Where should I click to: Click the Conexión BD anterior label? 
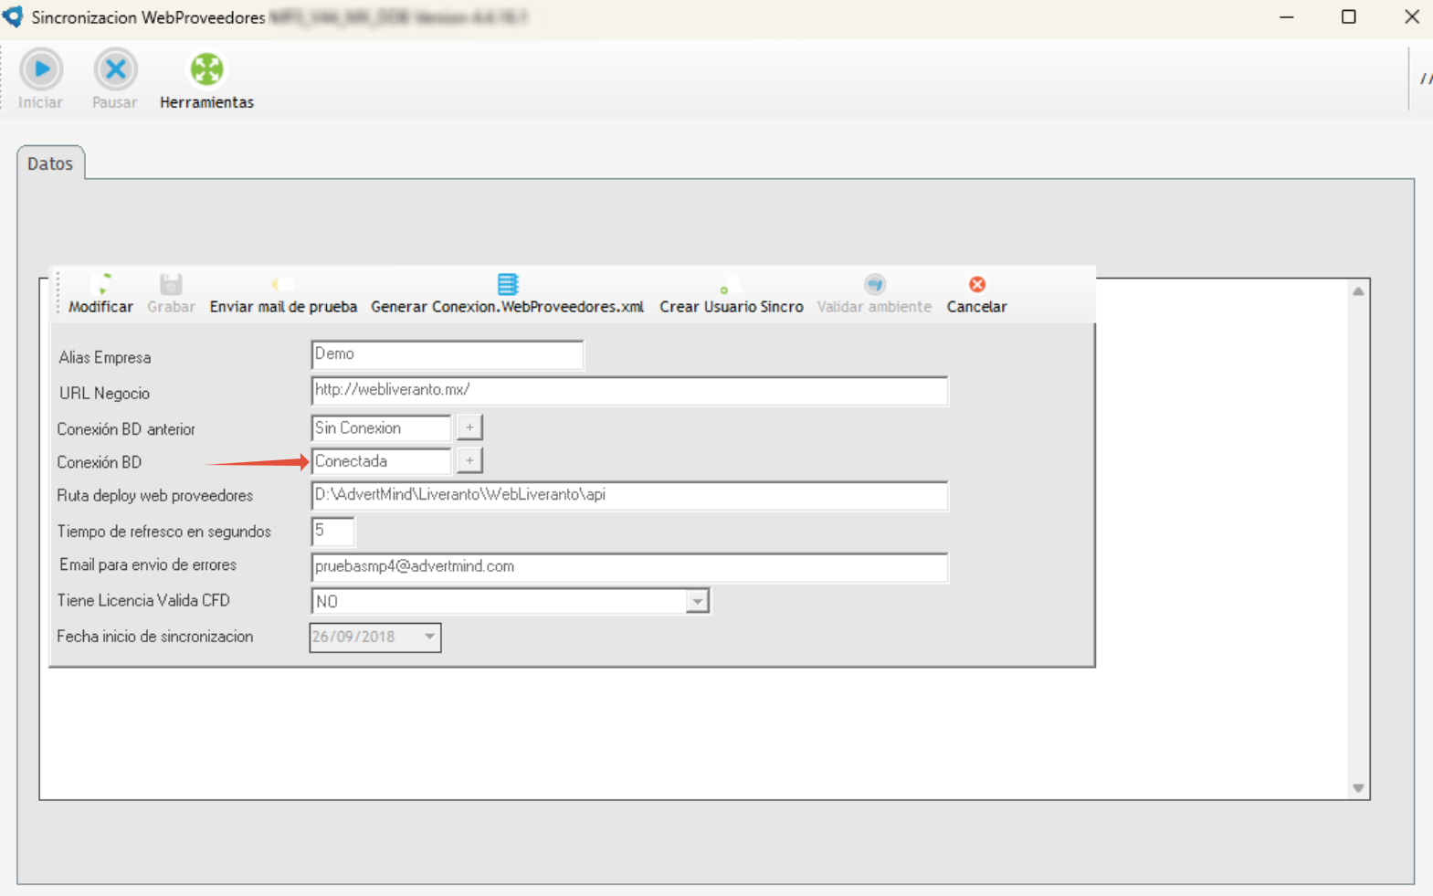click(126, 429)
